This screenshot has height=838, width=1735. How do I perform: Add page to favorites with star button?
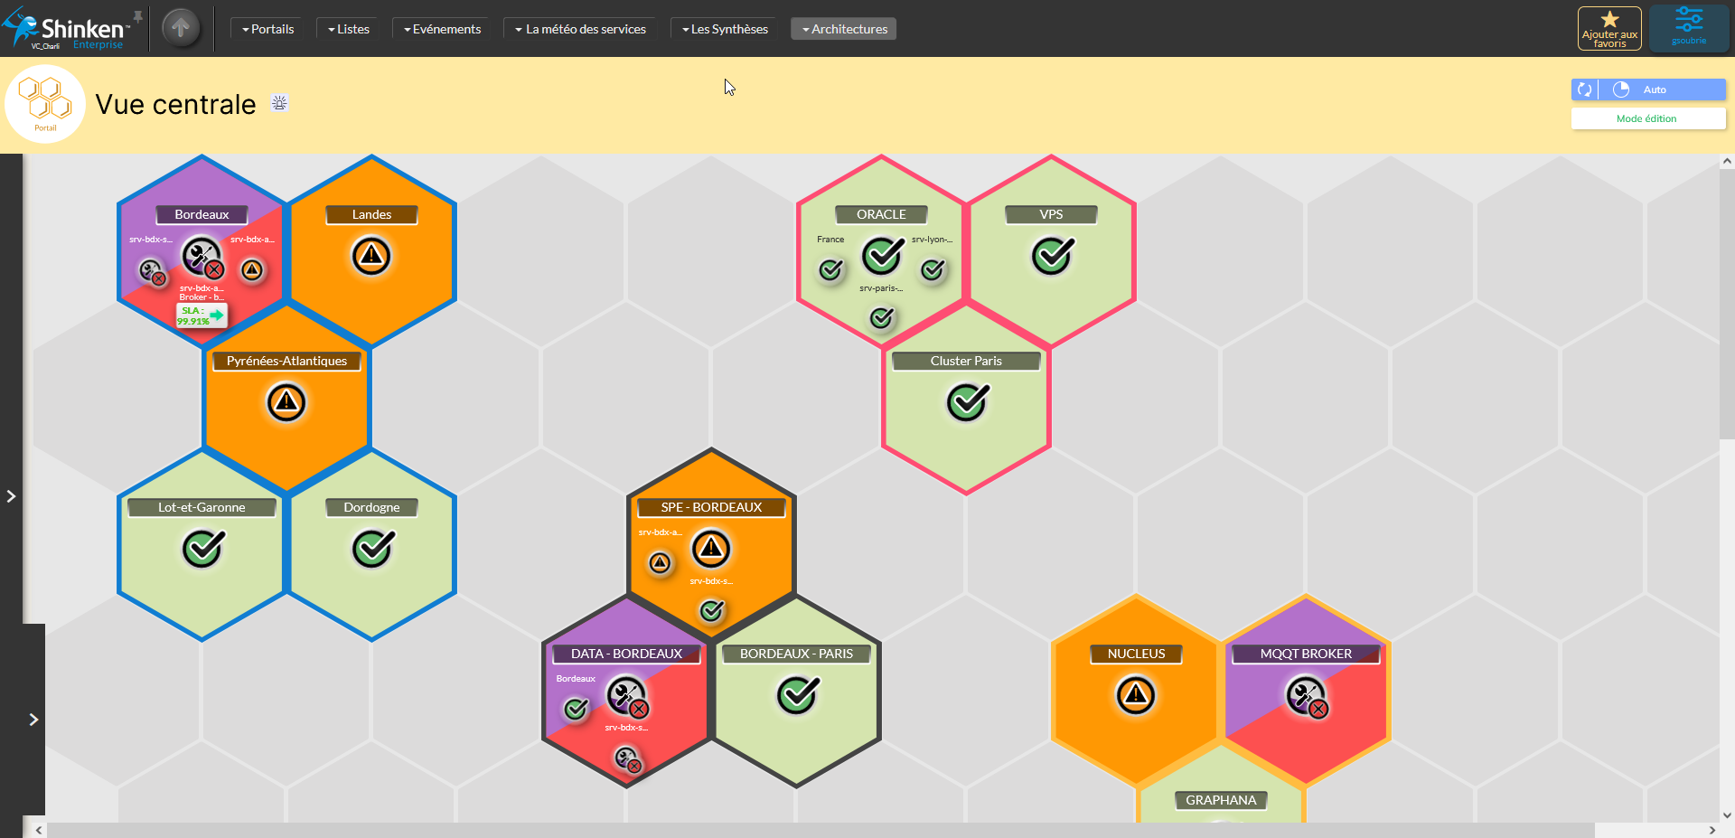click(x=1609, y=28)
